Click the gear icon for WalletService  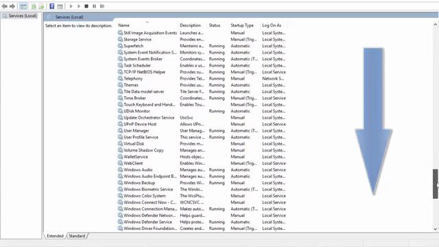pos(120,156)
